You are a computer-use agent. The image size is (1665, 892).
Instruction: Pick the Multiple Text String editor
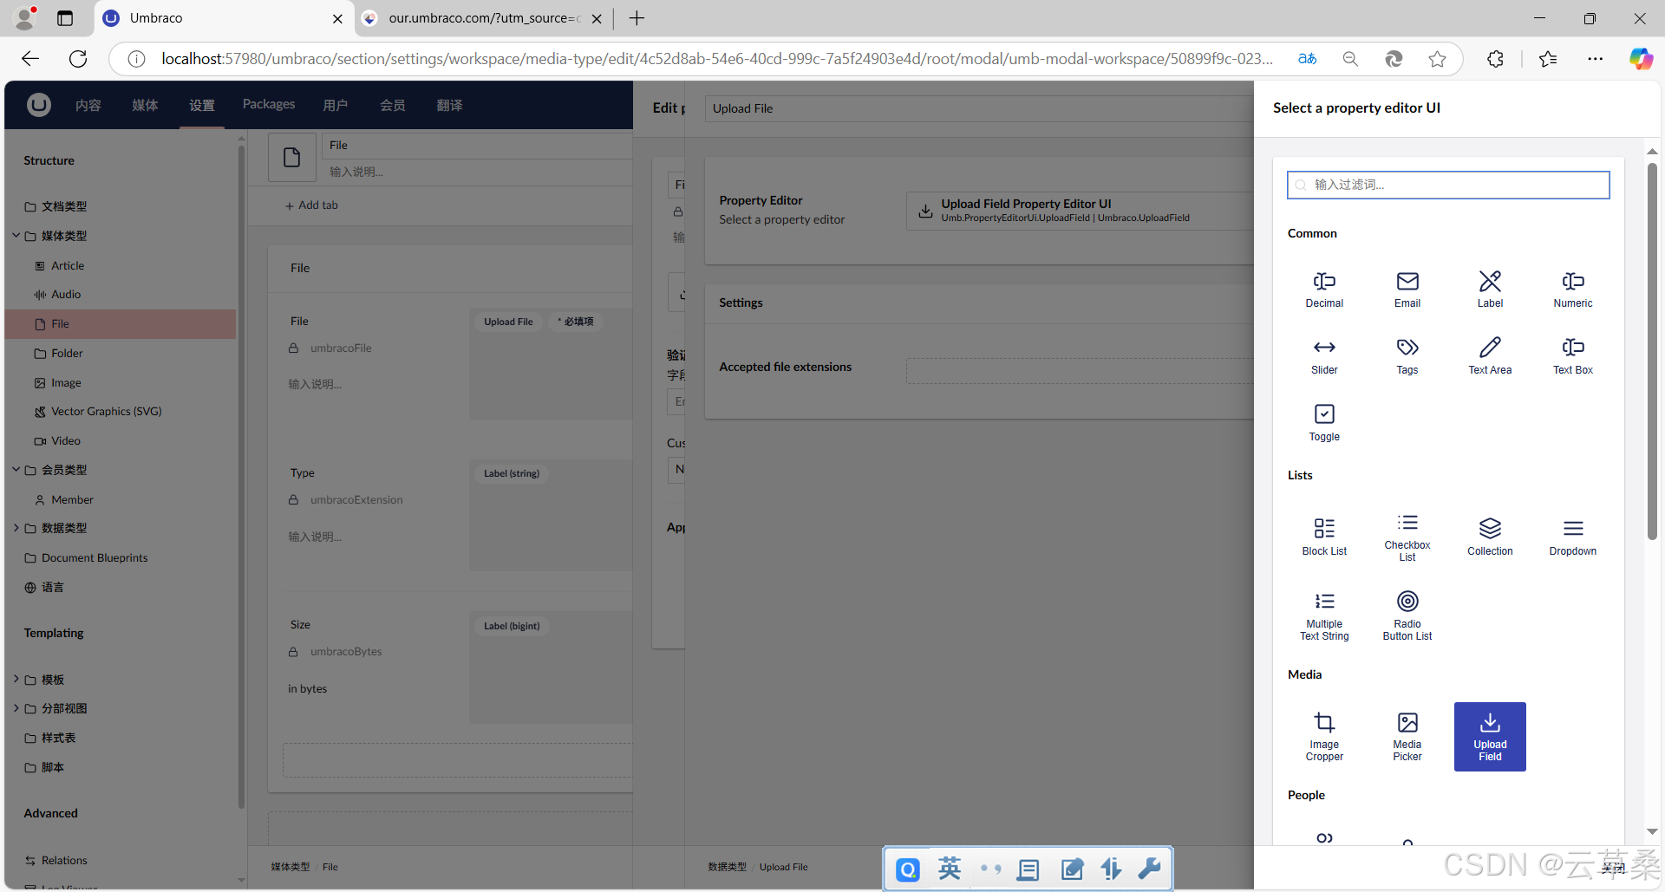[x=1324, y=616]
